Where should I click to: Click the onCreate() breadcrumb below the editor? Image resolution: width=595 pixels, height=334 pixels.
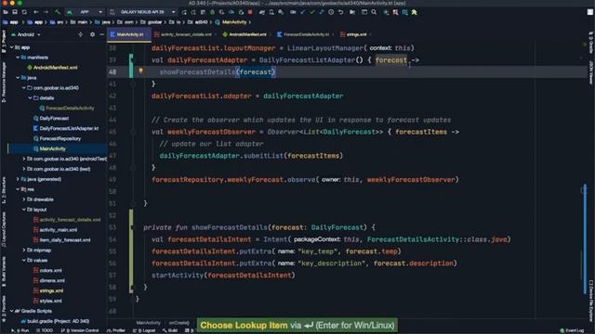click(178, 323)
